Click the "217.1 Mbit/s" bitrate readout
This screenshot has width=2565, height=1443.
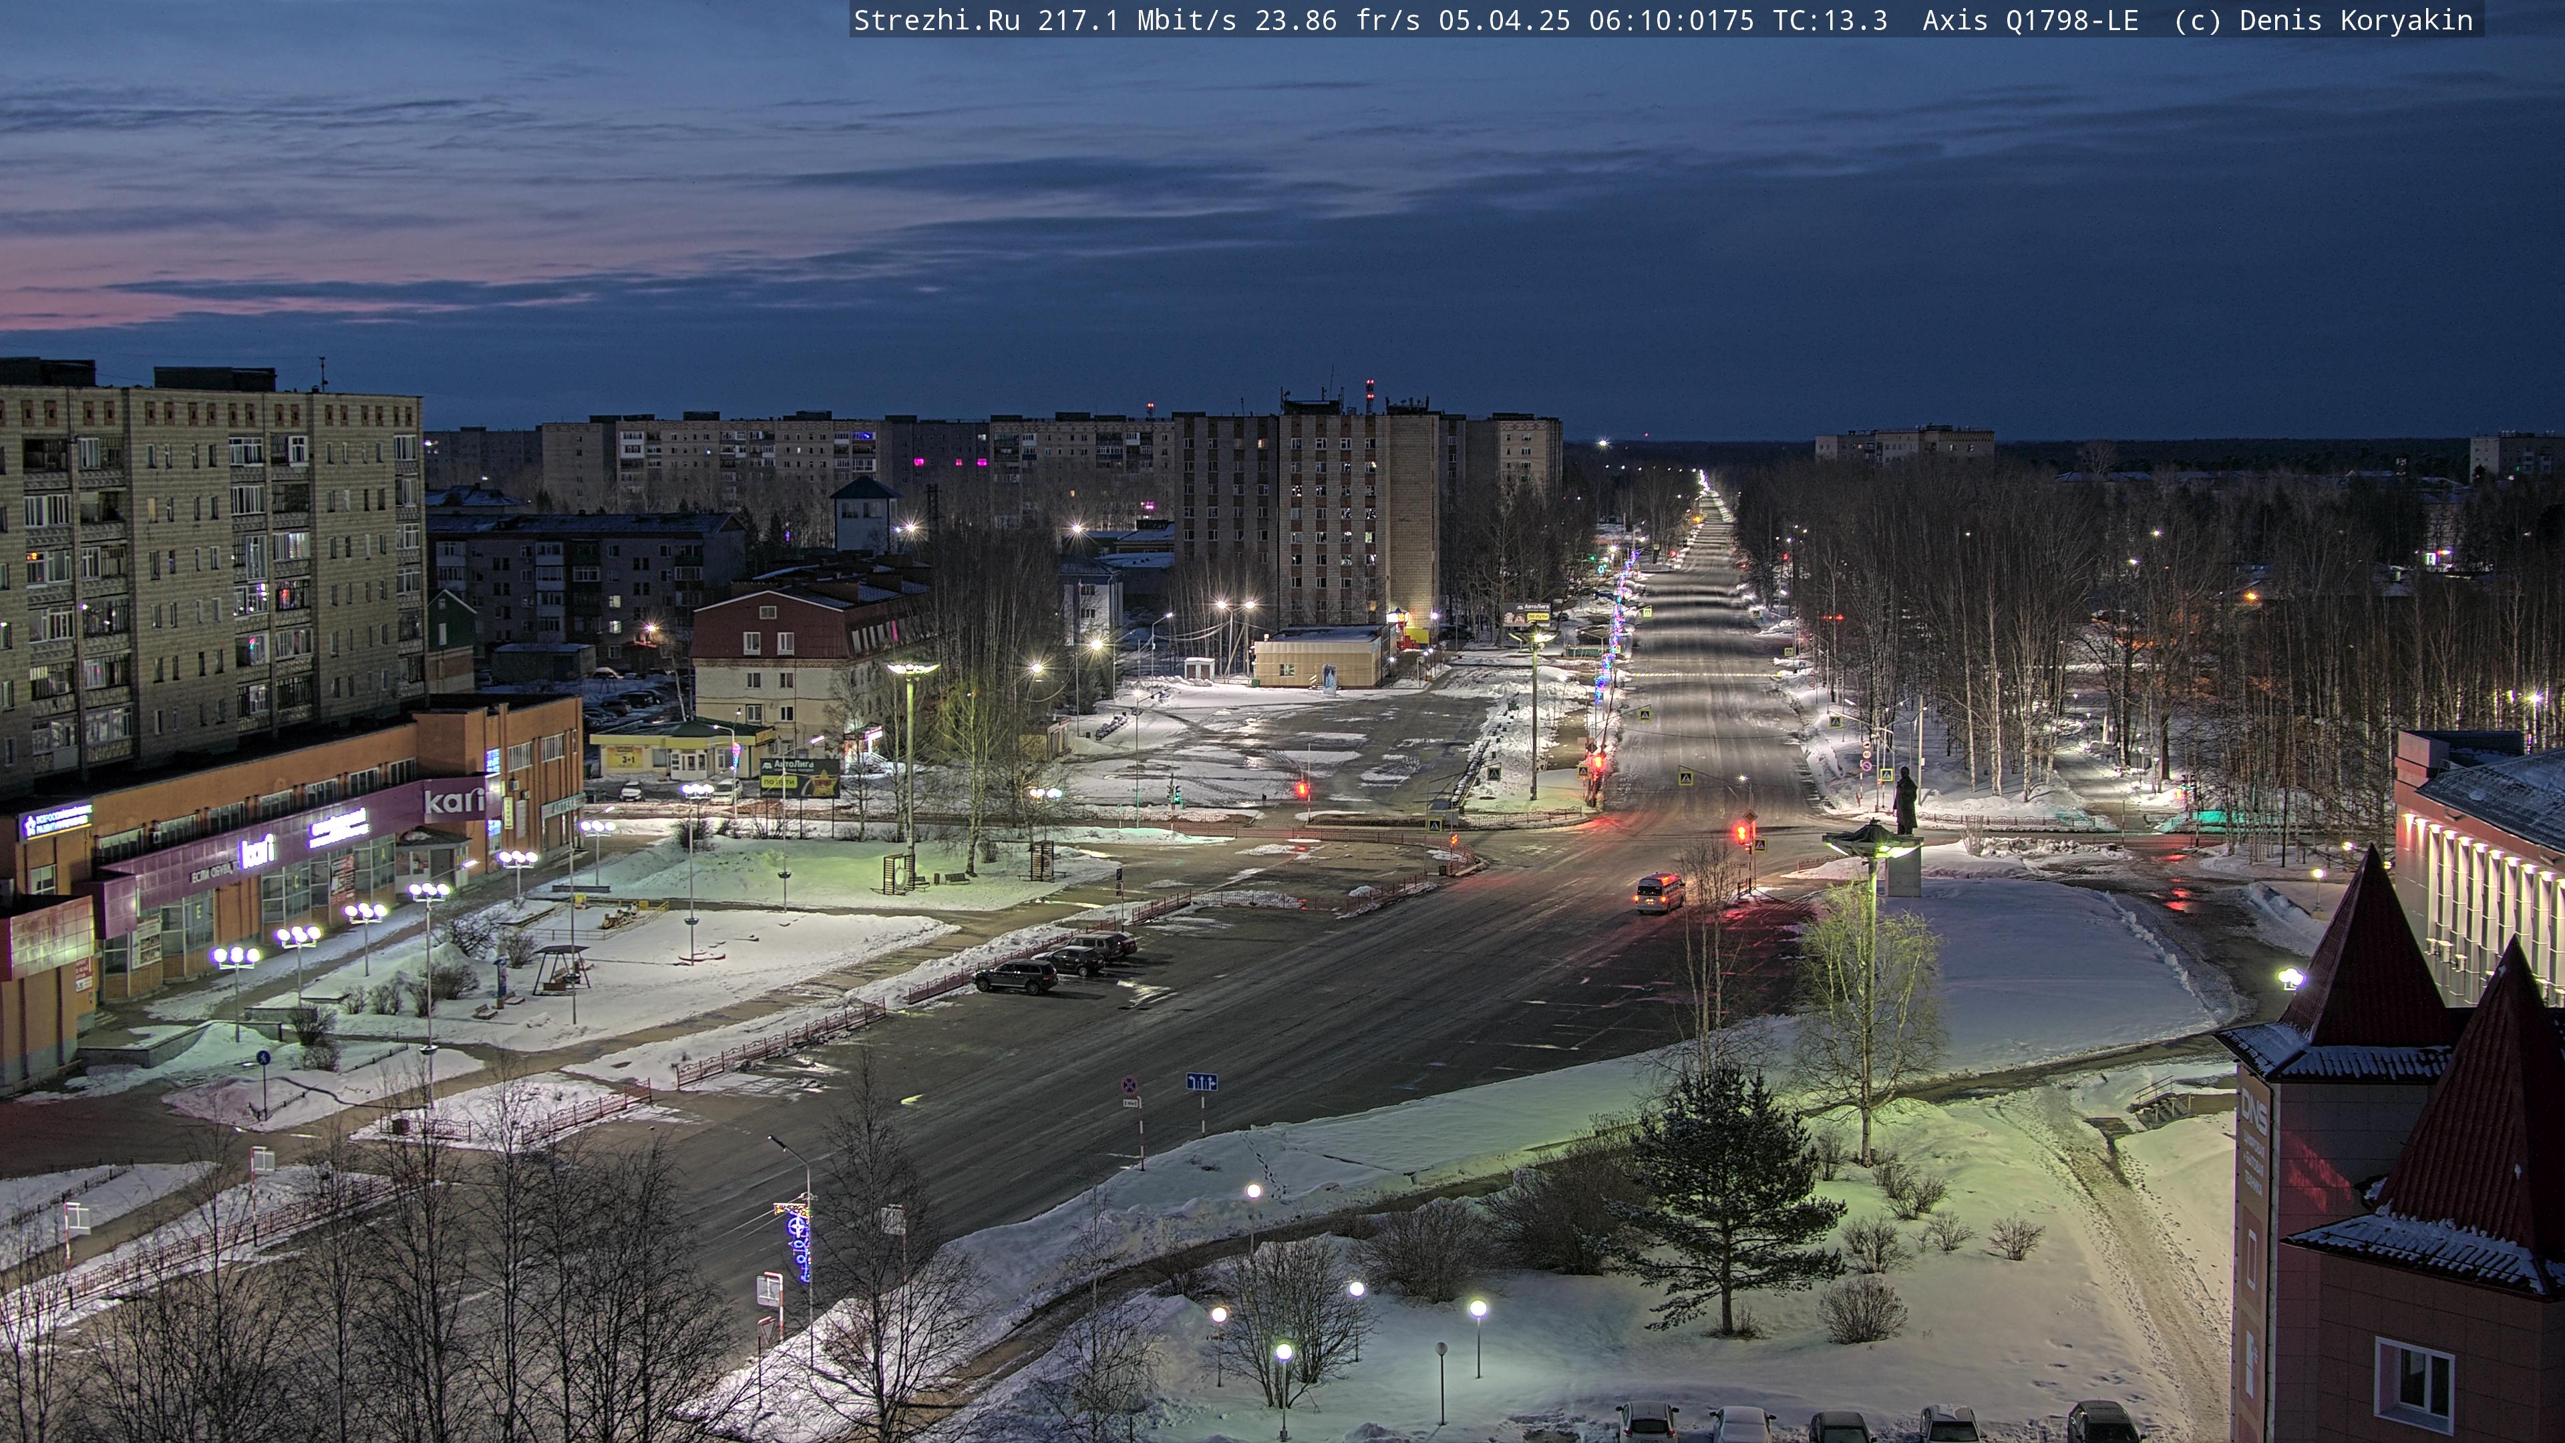tap(1137, 20)
